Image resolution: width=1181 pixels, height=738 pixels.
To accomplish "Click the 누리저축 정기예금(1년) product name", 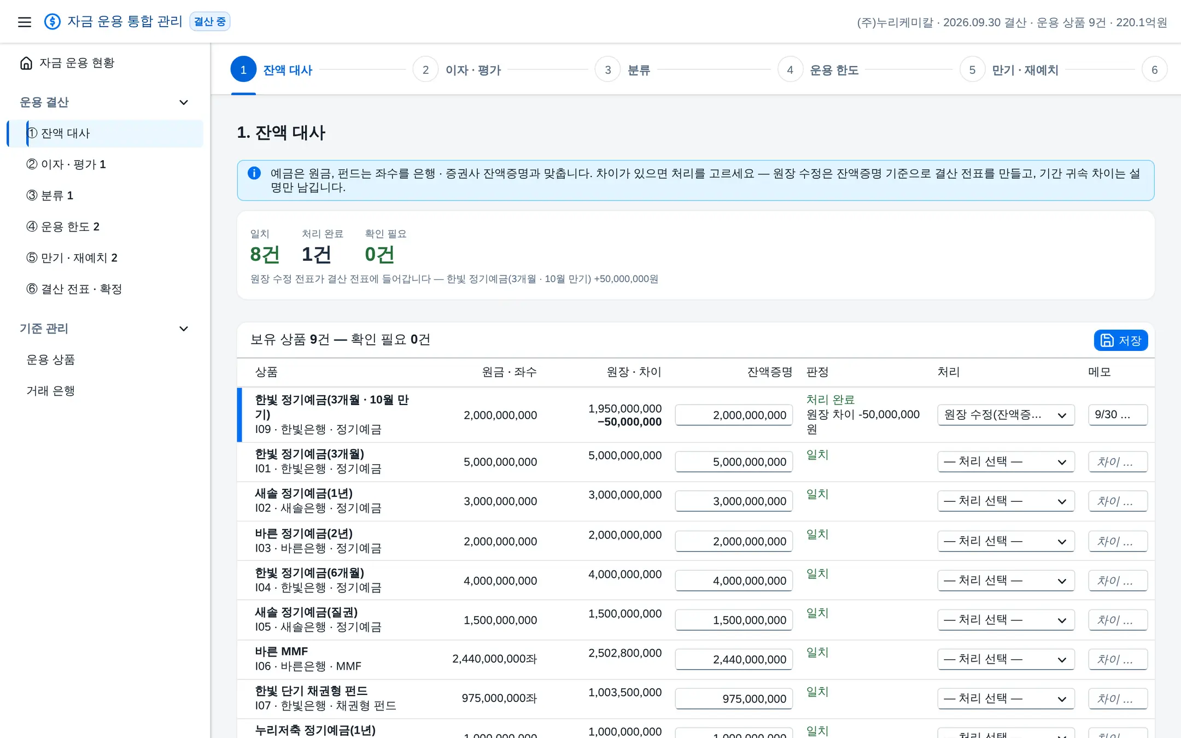I will pos(315,730).
